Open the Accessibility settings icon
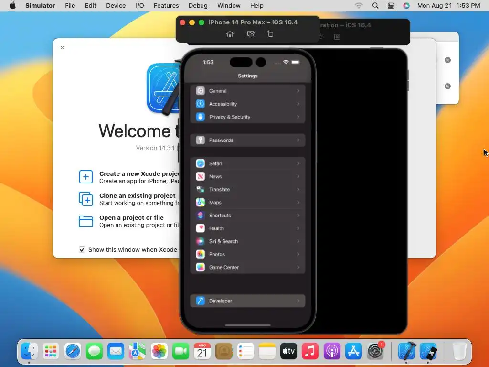 point(200,104)
